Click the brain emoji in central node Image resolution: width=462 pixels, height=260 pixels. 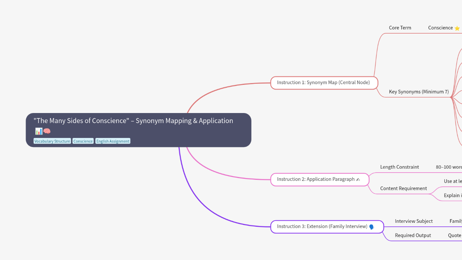pos(47,131)
